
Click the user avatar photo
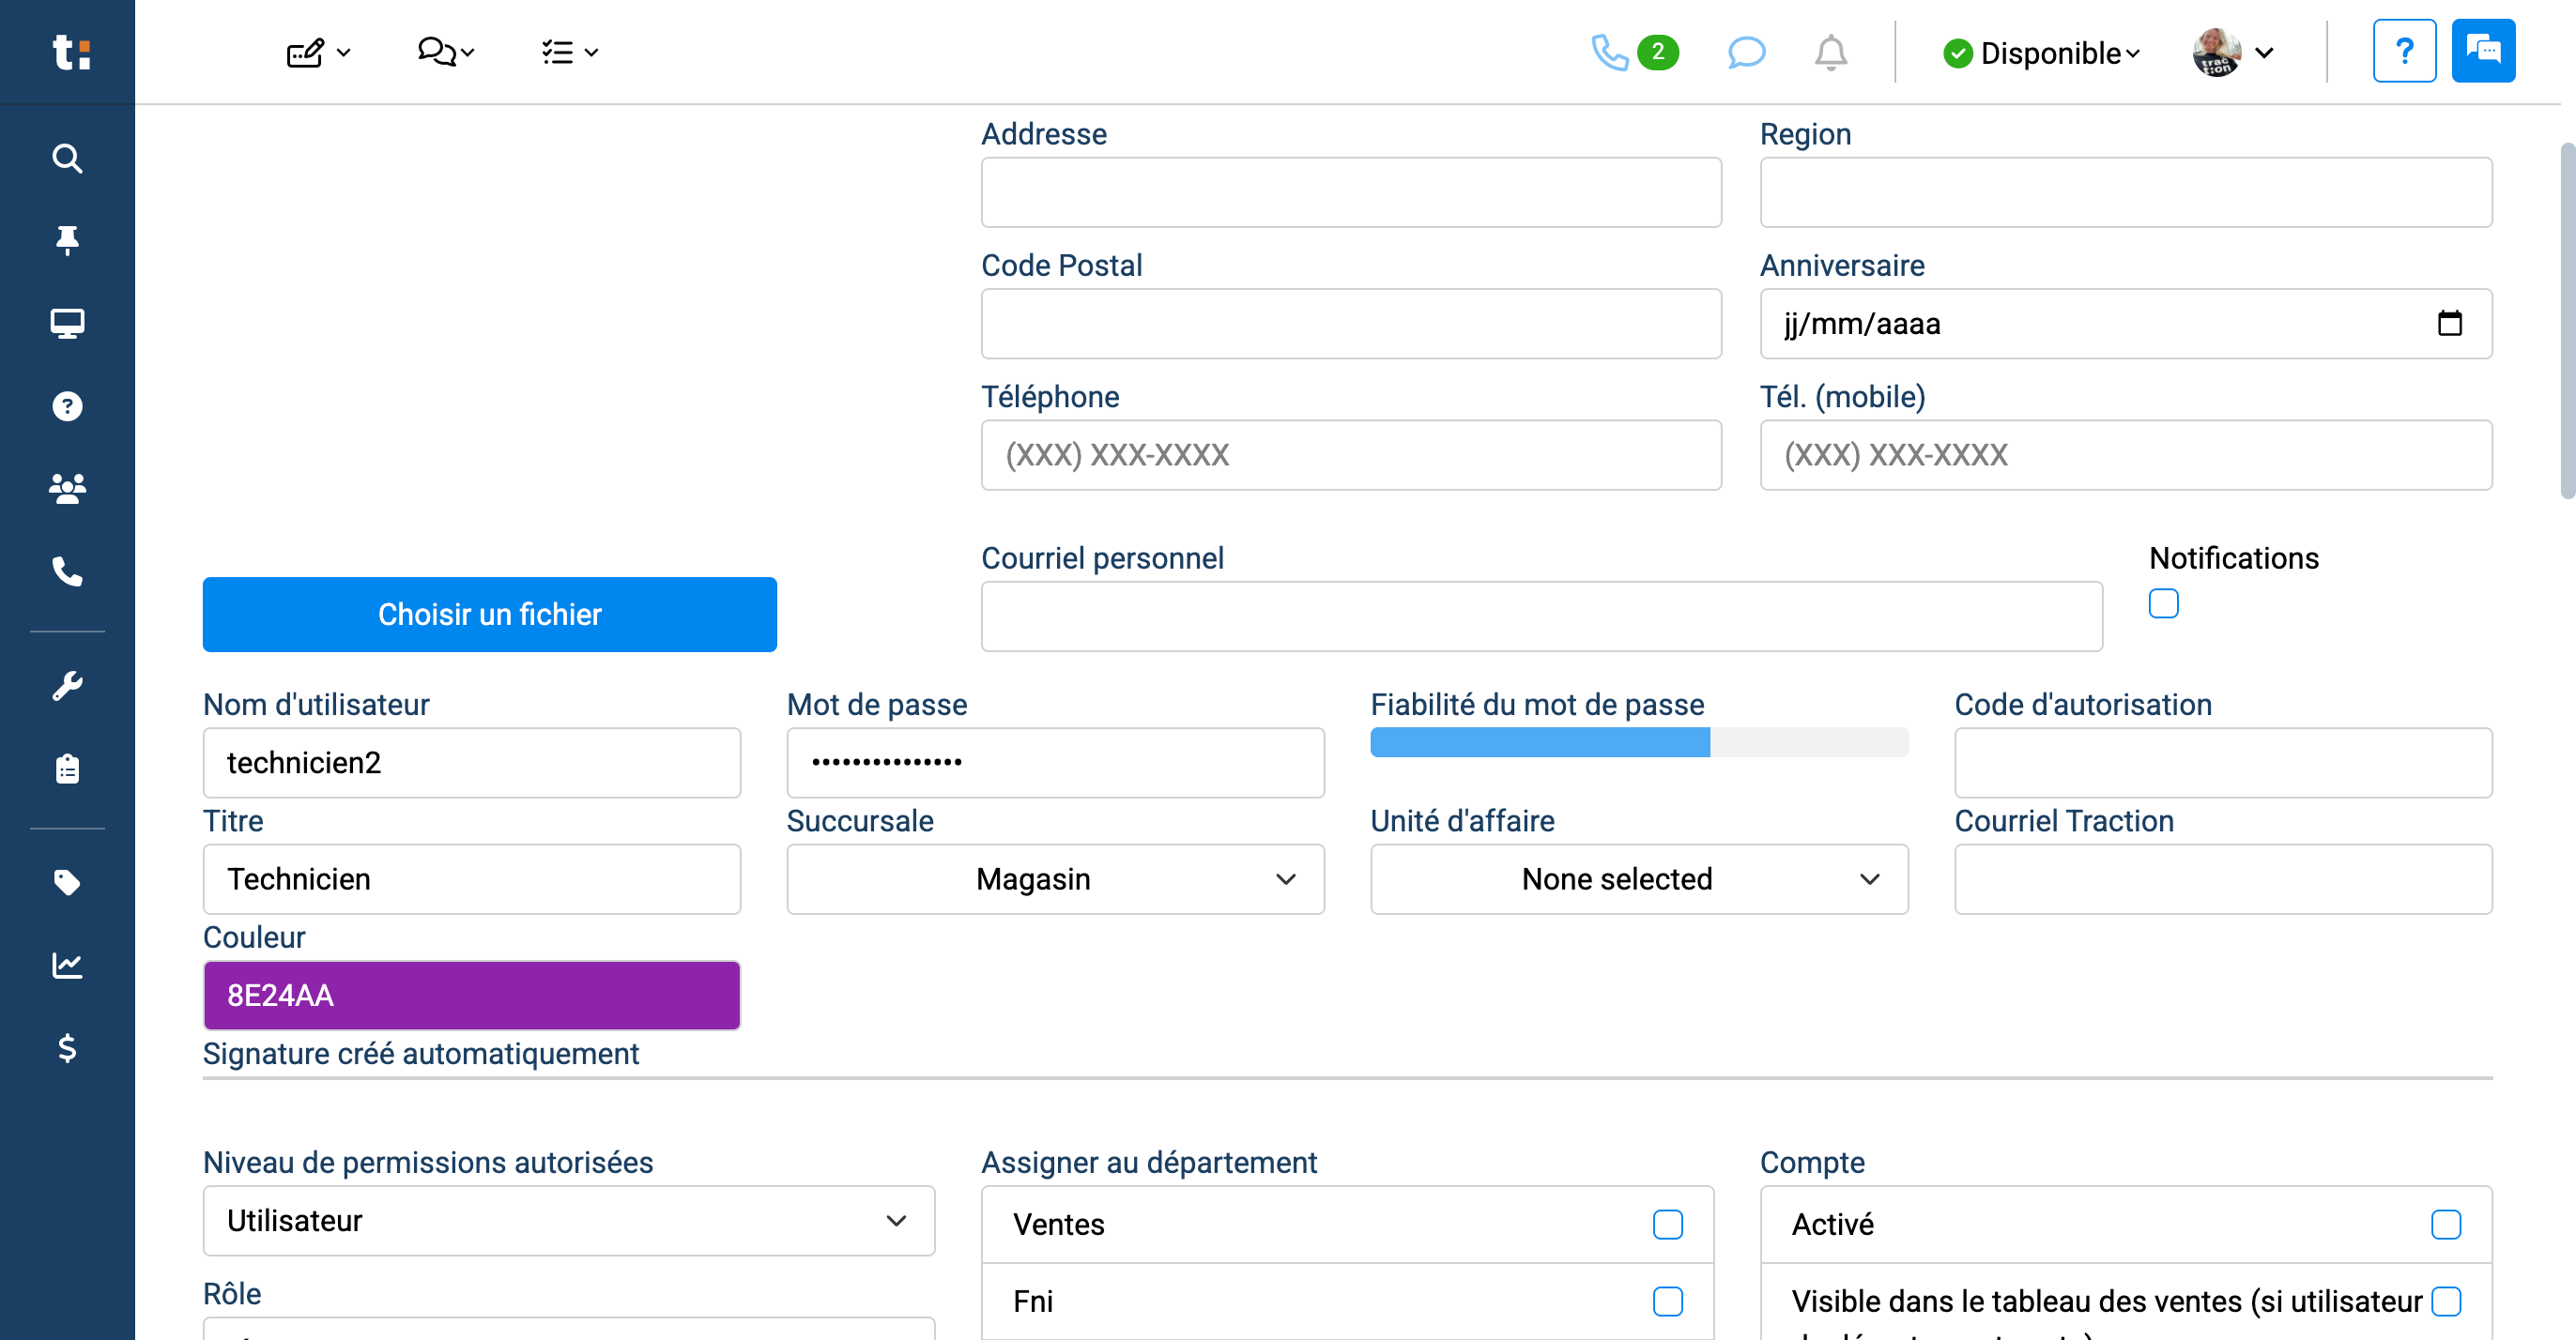click(2216, 52)
